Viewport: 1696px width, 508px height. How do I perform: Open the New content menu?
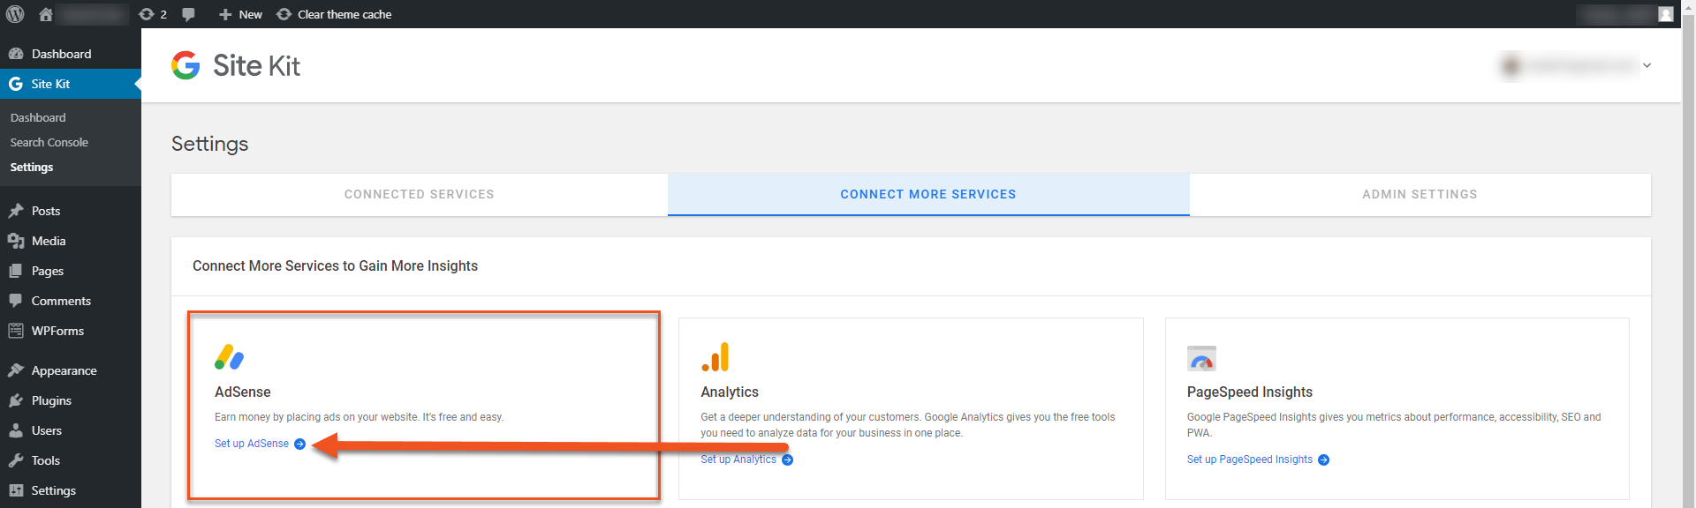240,14
